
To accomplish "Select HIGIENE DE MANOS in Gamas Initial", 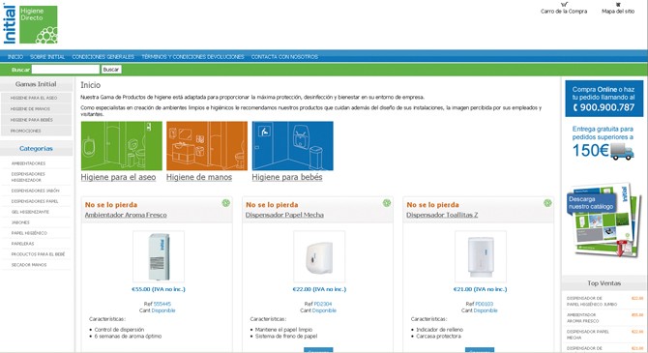I will (30, 108).
